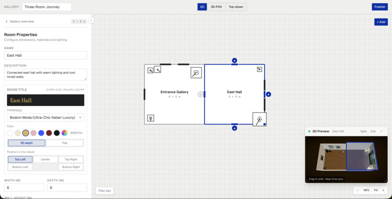This screenshot has width=392, height=199.
Task: Click the 3D Preview render thumbnail
Action: coord(346,159)
